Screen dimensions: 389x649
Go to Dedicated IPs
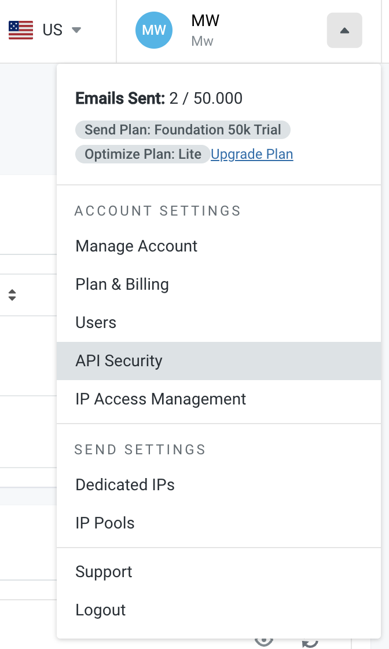pos(219,484)
